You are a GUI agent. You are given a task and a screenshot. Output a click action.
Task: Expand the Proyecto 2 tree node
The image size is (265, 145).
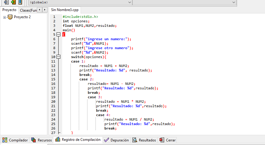coord(4,17)
